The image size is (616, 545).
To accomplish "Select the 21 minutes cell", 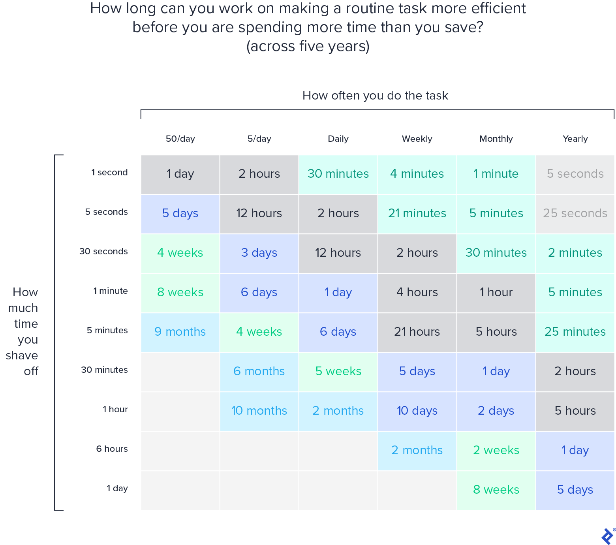I will (417, 213).
